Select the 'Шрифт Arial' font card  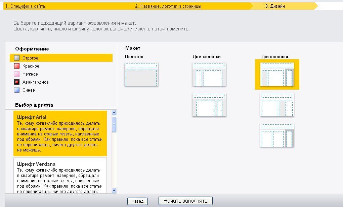(60, 133)
